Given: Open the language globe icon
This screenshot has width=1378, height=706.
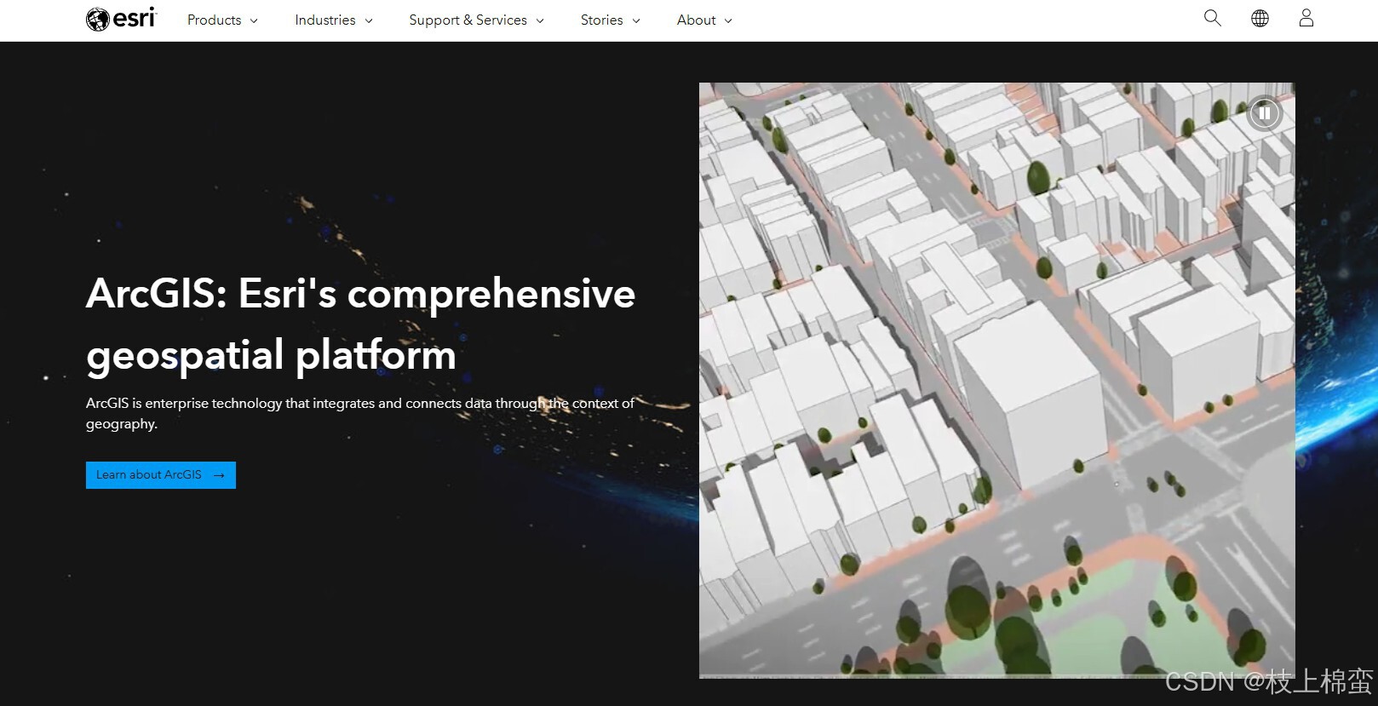Looking at the screenshot, I should 1260,18.
